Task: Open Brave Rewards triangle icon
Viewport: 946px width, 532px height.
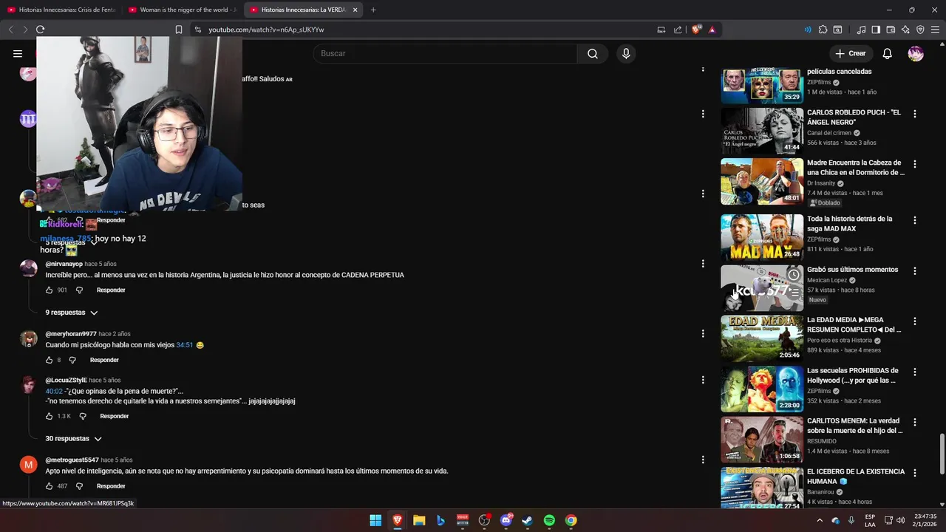Action: (x=712, y=30)
